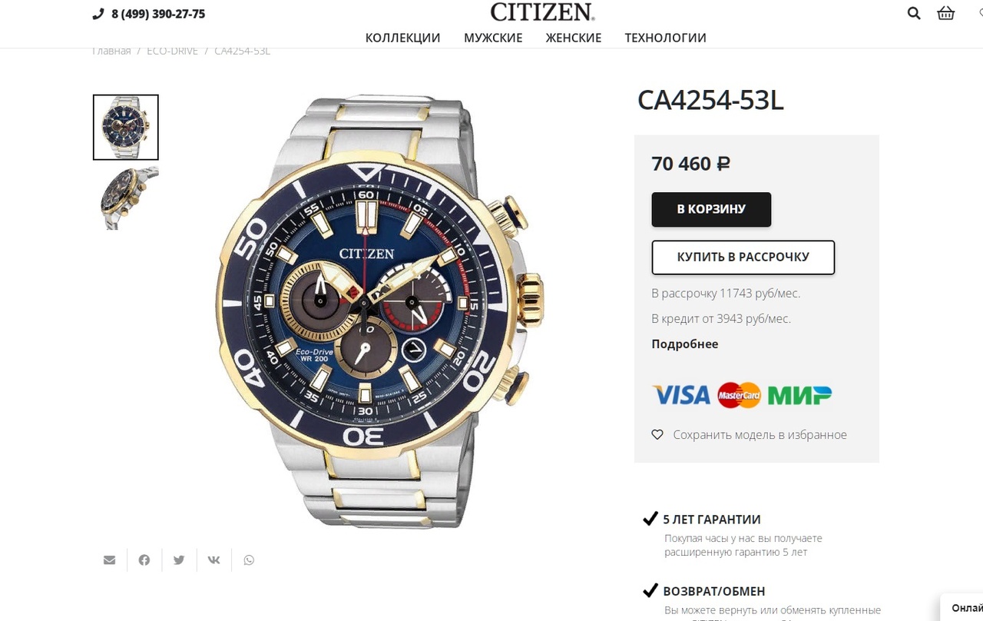Open the site search magnifier icon
Viewport: 983px width, 621px height.
[914, 13]
